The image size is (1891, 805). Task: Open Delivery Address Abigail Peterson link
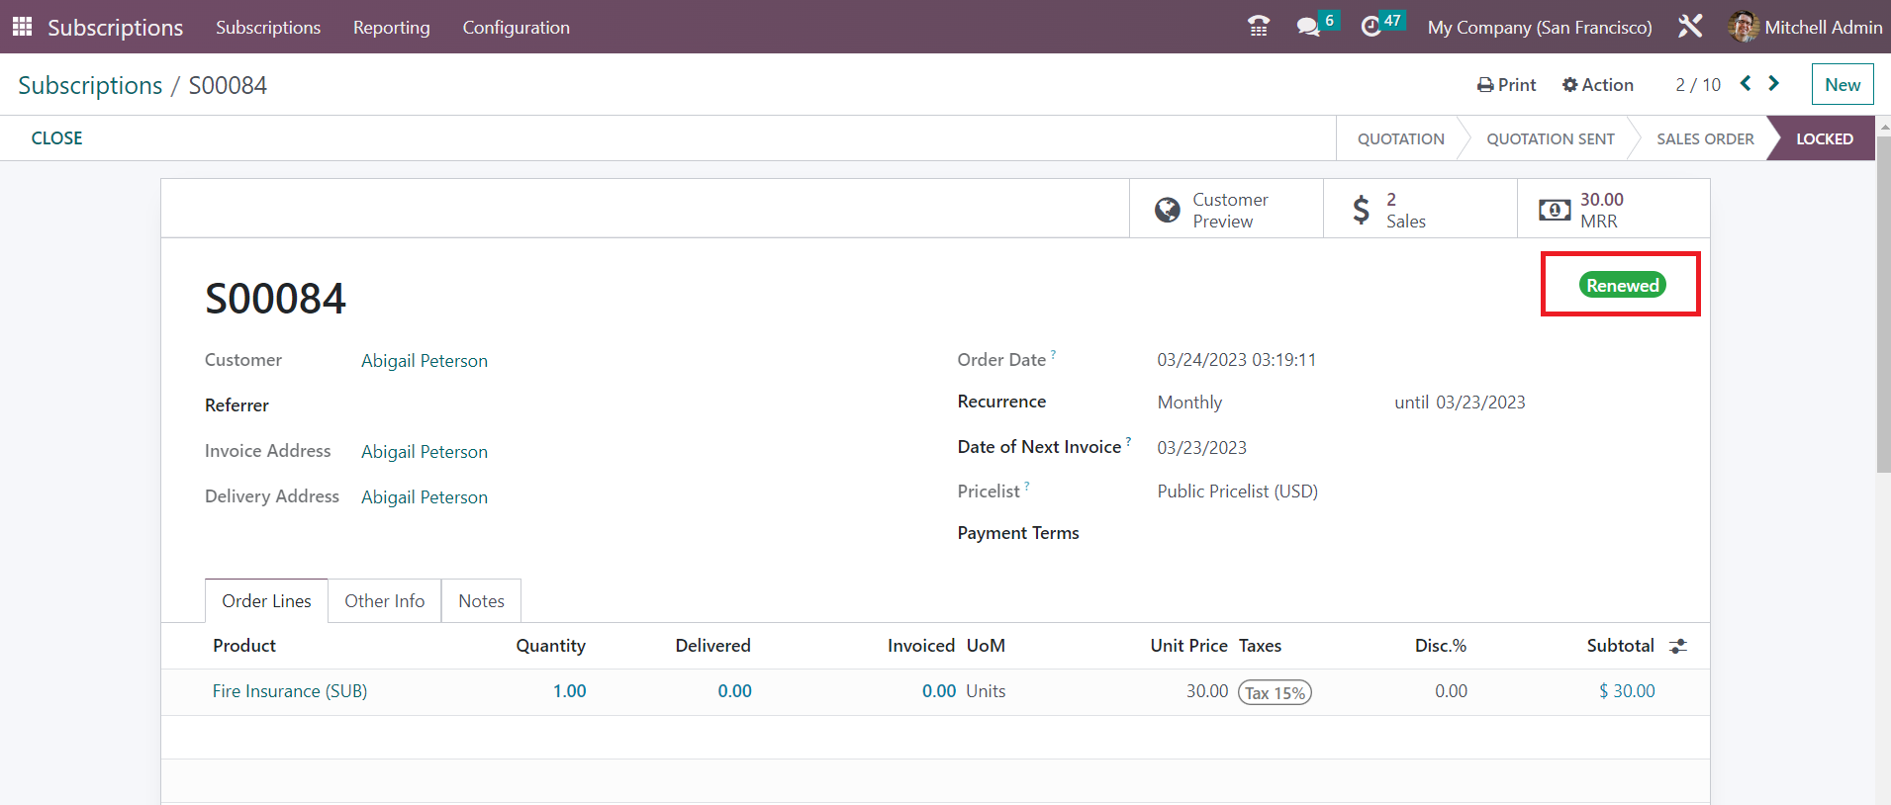pos(425,497)
